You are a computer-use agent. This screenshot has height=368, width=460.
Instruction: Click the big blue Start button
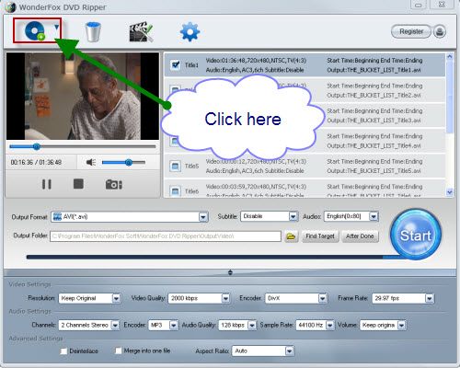415,235
